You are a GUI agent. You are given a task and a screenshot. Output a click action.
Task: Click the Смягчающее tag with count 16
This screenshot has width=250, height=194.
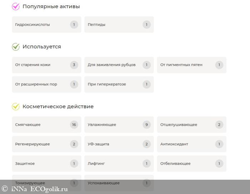46,125
